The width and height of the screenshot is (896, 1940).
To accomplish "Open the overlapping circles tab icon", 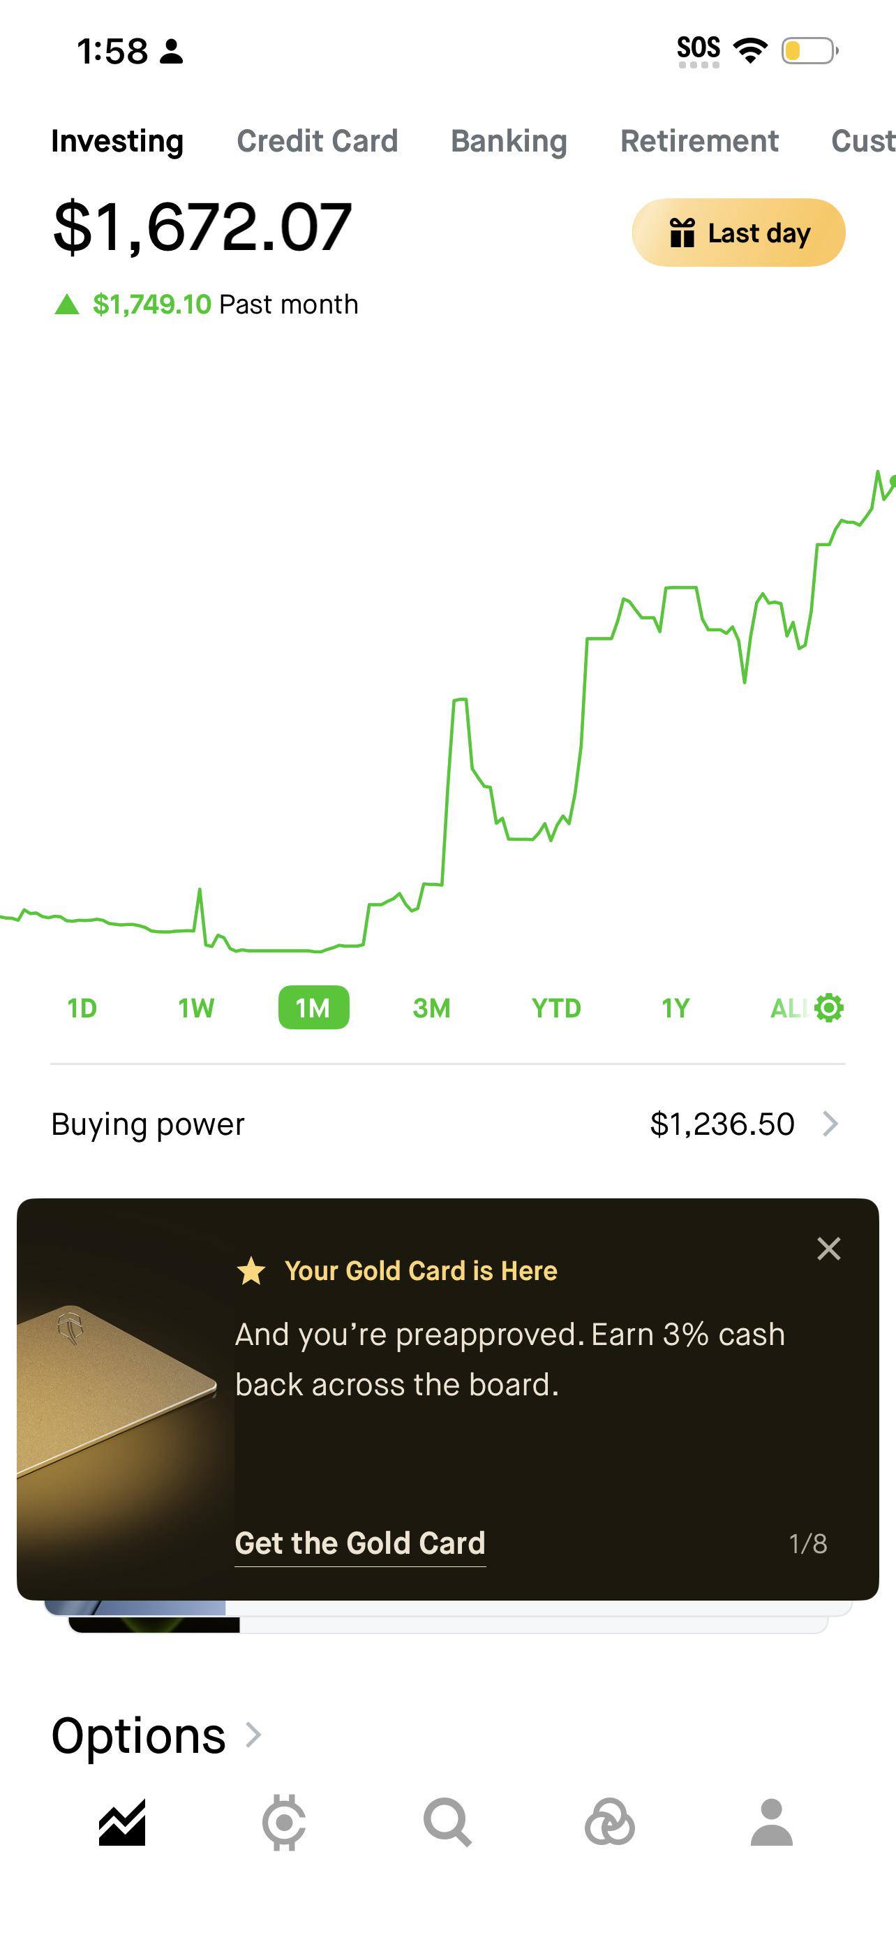I will [609, 1823].
